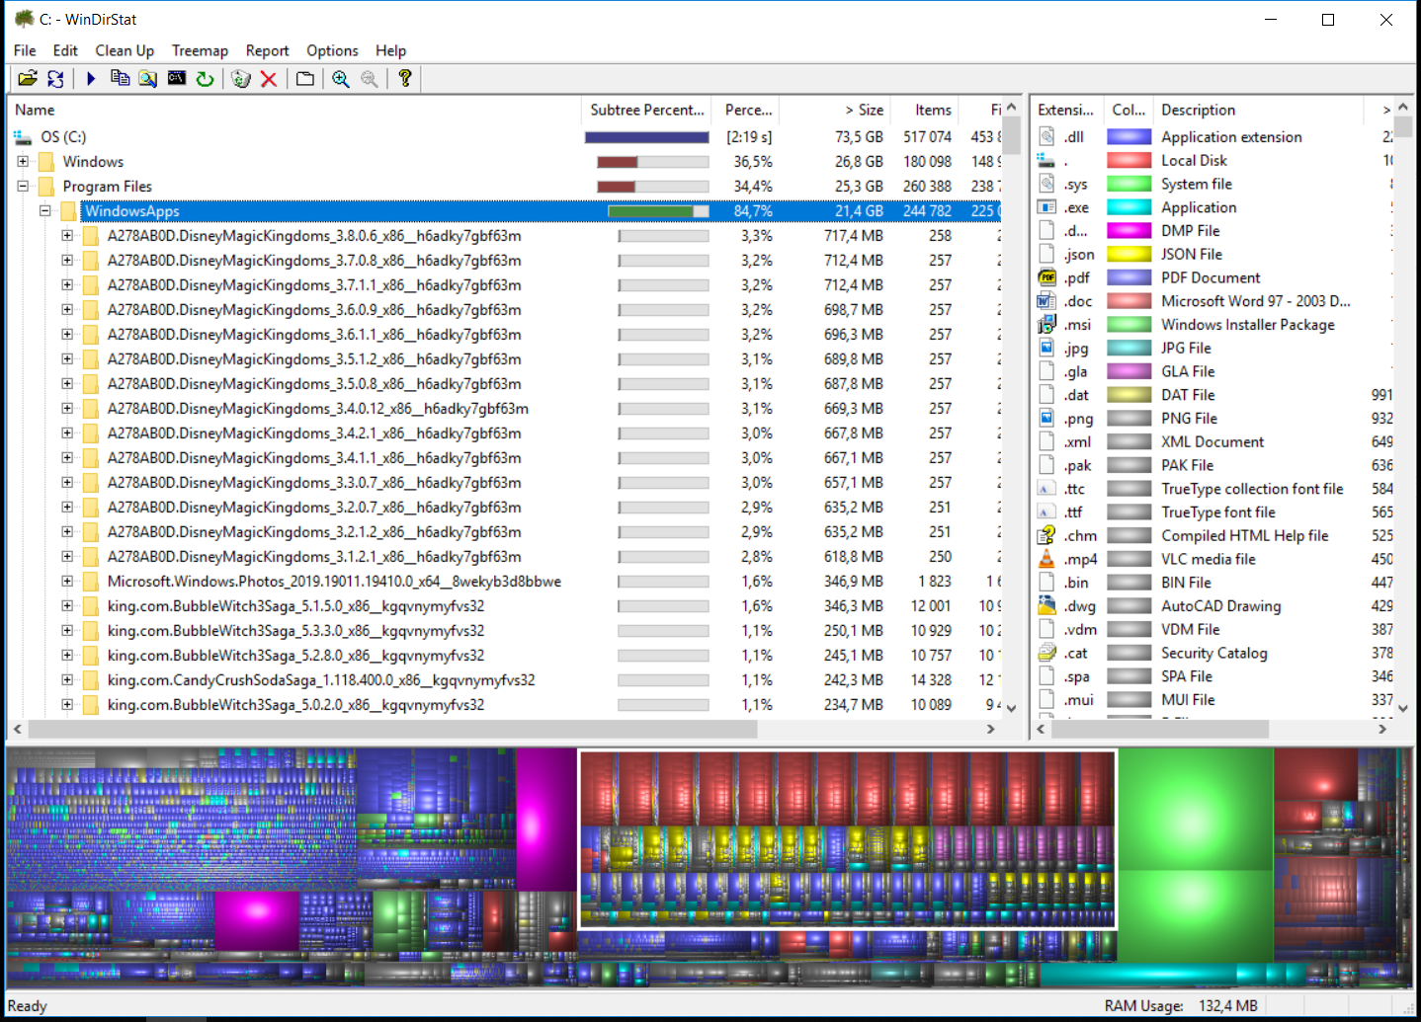Open the Help menu

390,50
